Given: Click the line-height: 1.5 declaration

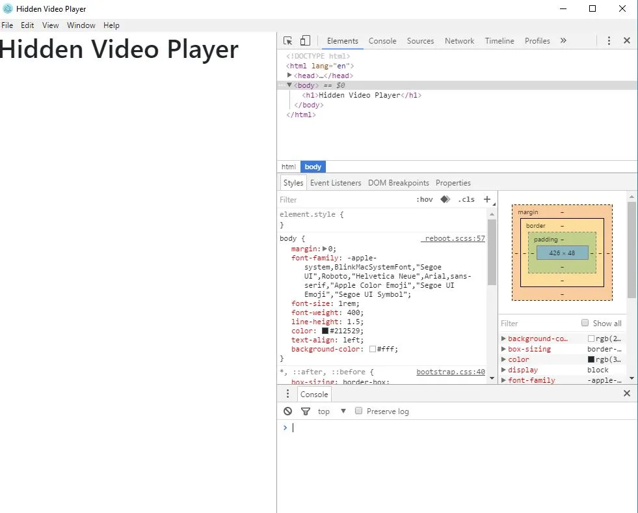Looking at the screenshot, I should click(x=327, y=322).
